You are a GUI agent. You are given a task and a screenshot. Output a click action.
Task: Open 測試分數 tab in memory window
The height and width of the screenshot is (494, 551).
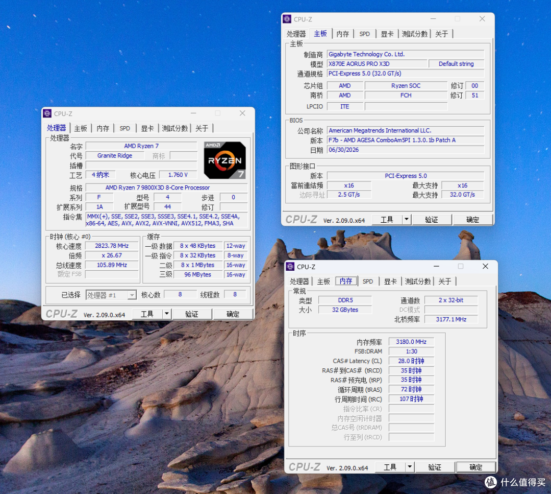[418, 281]
